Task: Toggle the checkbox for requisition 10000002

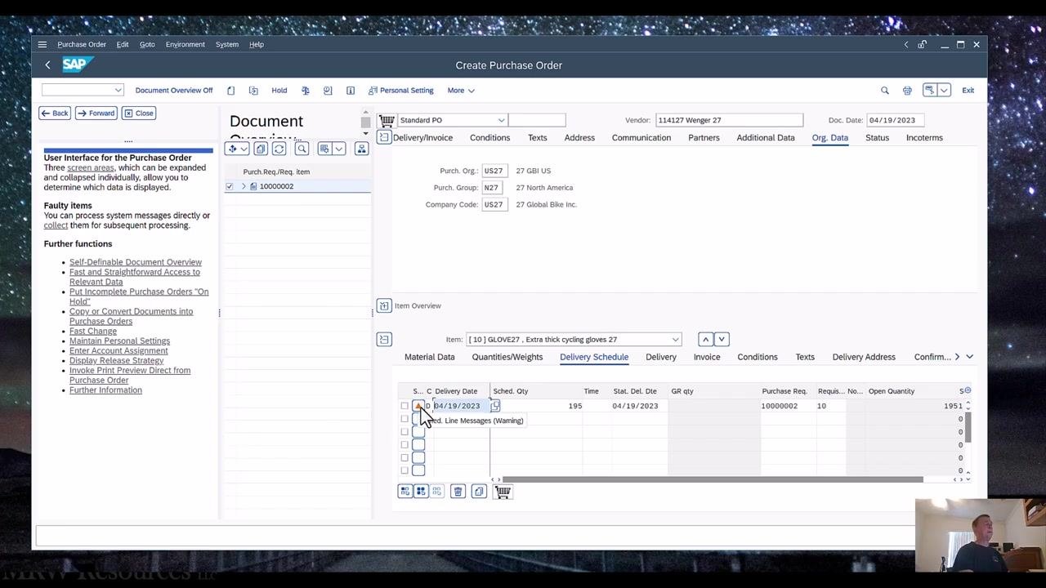Action: click(230, 186)
